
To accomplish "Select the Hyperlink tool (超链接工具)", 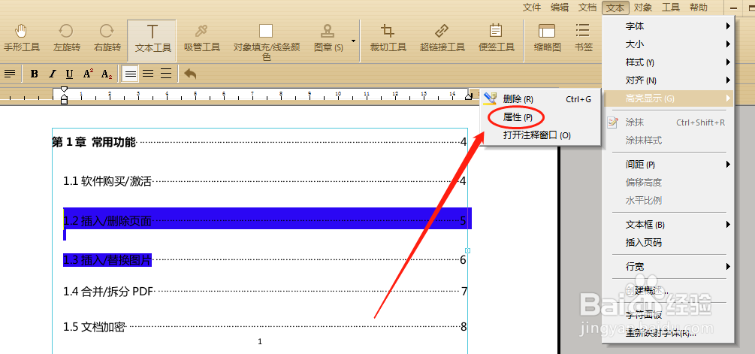I will 442,38.
